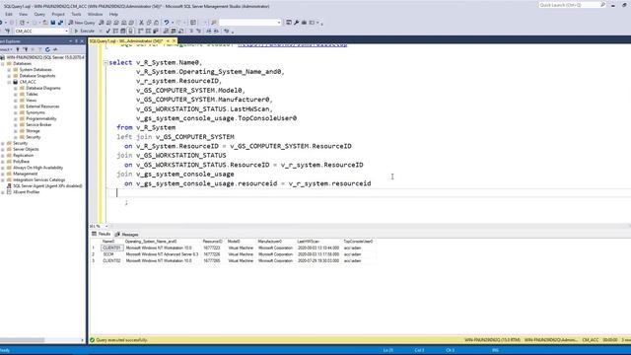631x355 pixels.
Task: Select the Synonyms tree item
Action: tap(35, 112)
